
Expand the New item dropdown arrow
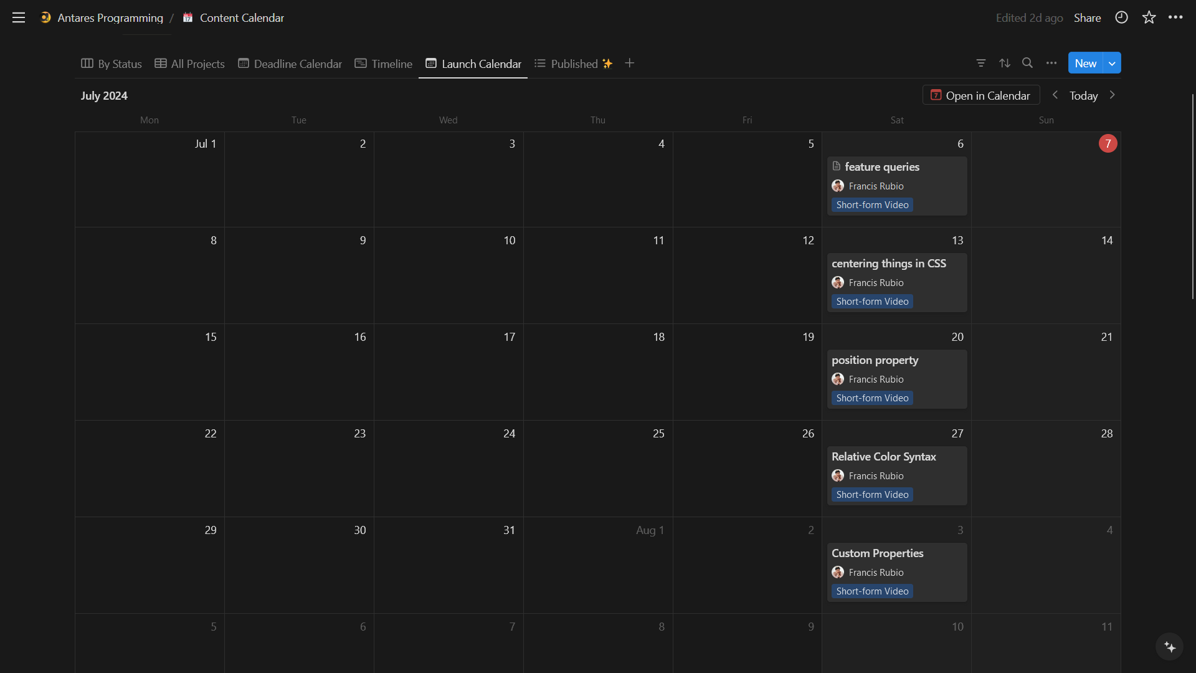click(x=1112, y=64)
